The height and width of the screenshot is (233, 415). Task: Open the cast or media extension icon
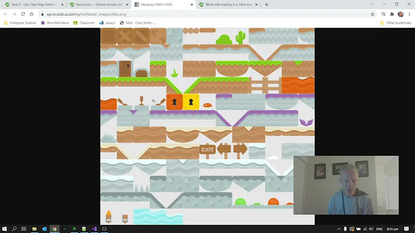click(x=383, y=14)
